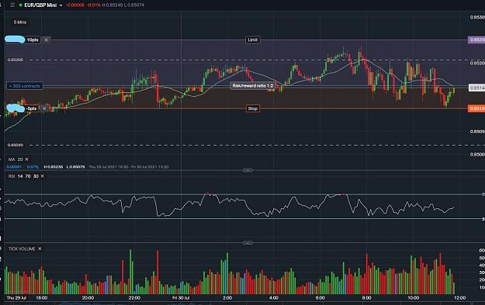Click the EUR/GBP Mini instrument name

coord(40,5)
